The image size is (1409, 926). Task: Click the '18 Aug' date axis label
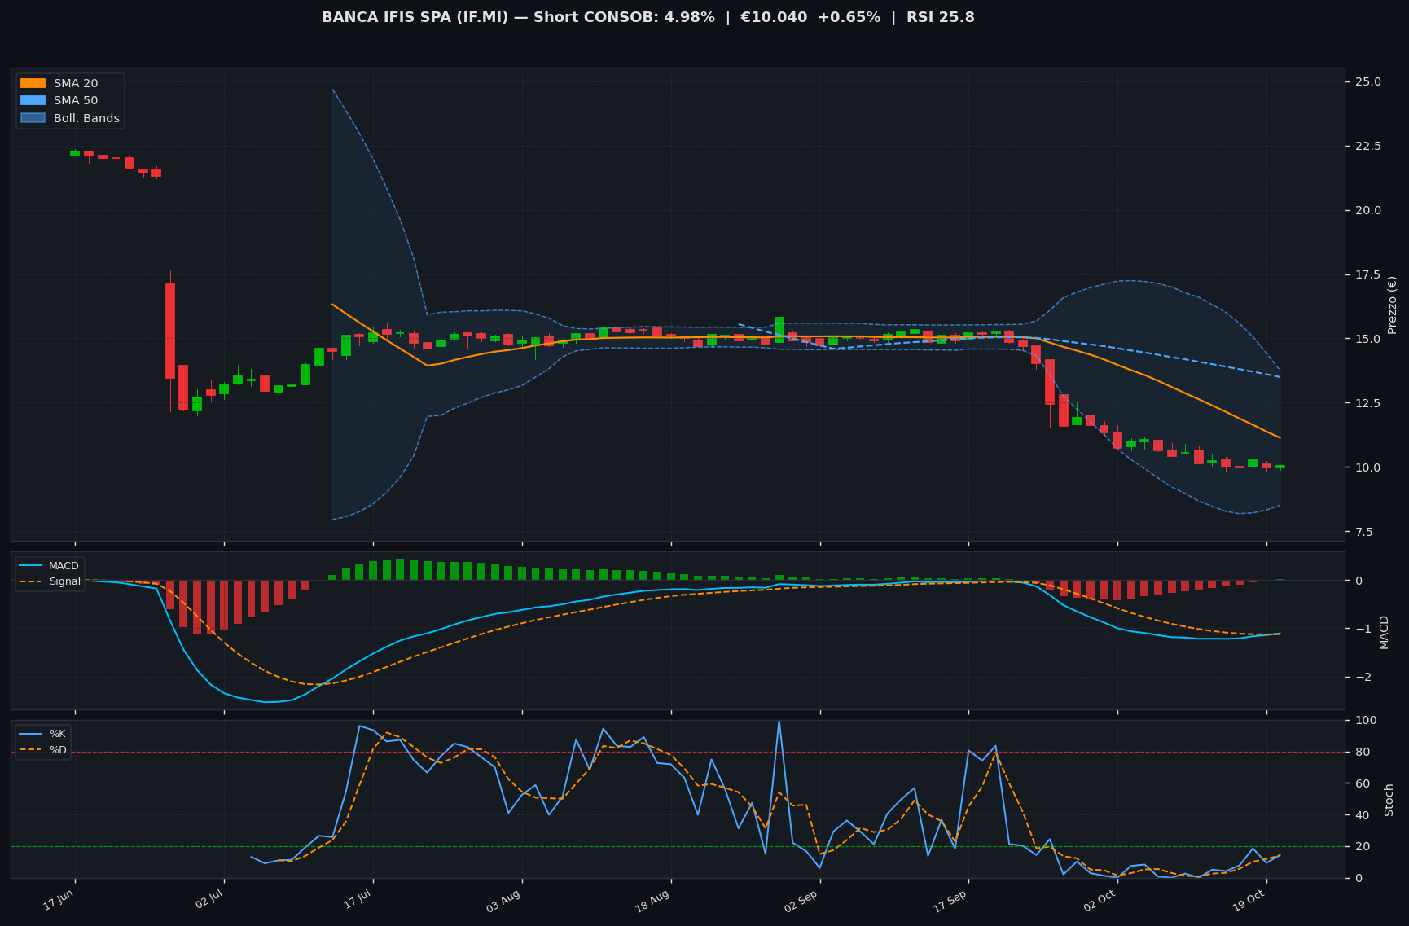(x=654, y=901)
